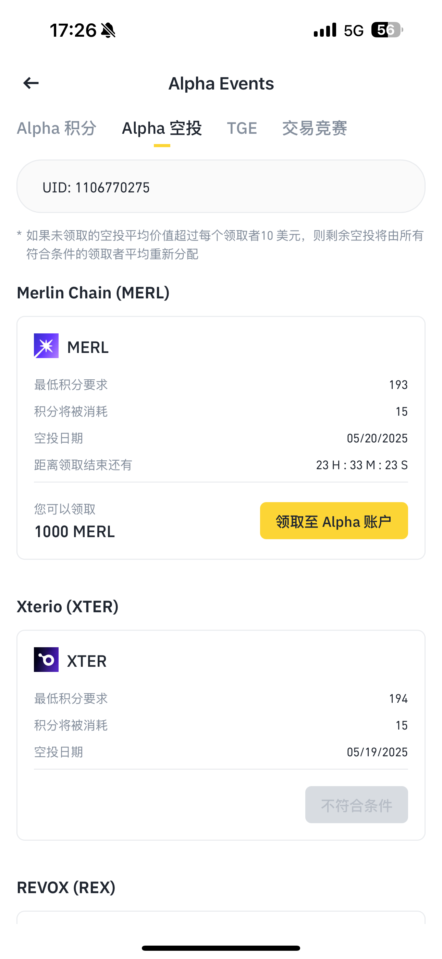The height and width of the screenshot is (959, 442).
Task: Tap the silent mode bell icon
Action: (108, 30)
